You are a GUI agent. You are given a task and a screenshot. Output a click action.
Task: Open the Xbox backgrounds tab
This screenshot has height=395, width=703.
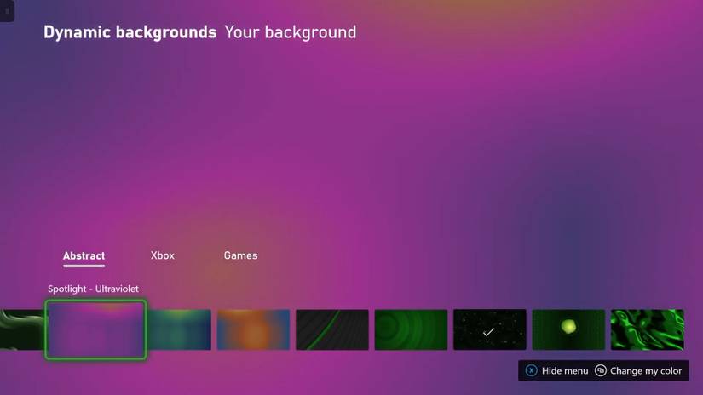coord(162,255)
